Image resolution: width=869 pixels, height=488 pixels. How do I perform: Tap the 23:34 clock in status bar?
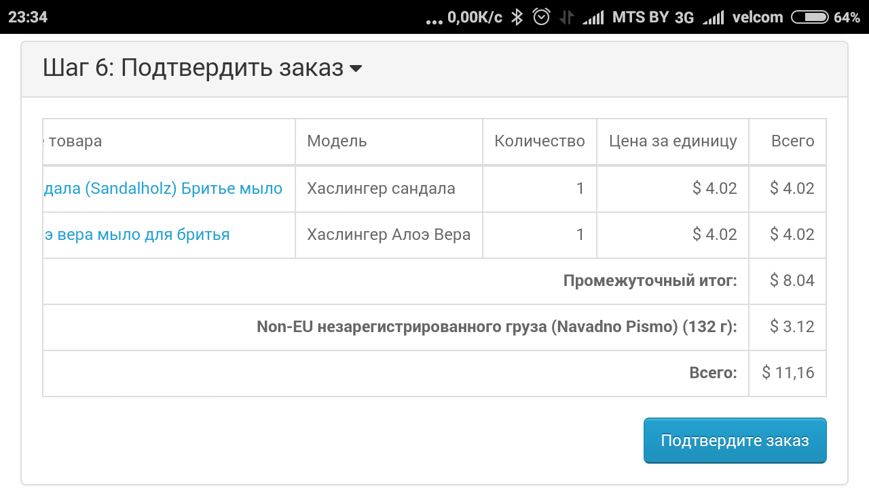point(28,17)
